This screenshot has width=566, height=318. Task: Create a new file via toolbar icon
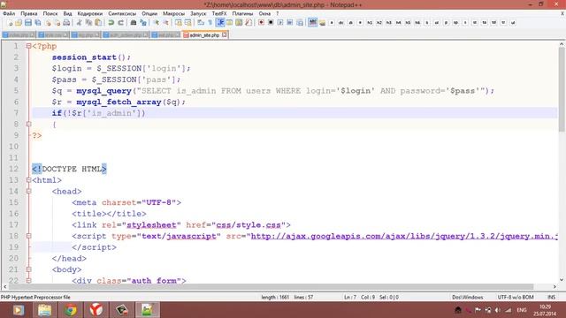click(10, 23)
